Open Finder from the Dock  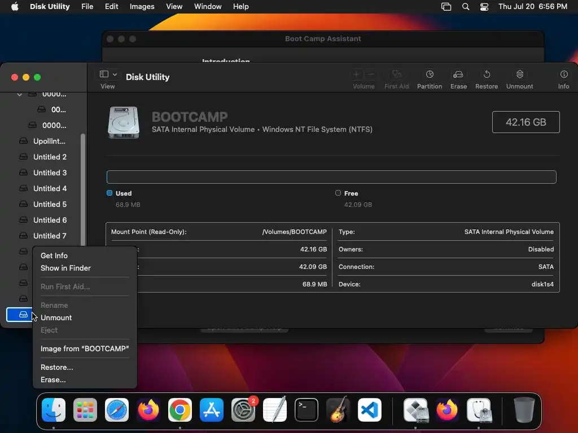point(54,410)
